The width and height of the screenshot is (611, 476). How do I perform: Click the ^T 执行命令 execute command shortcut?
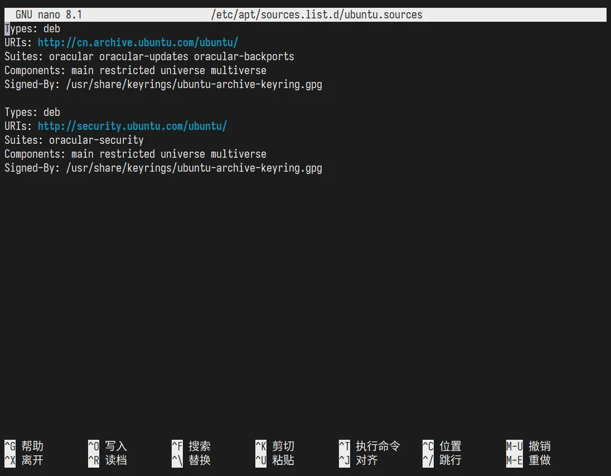pyautogui.click(x=370, y=446)
